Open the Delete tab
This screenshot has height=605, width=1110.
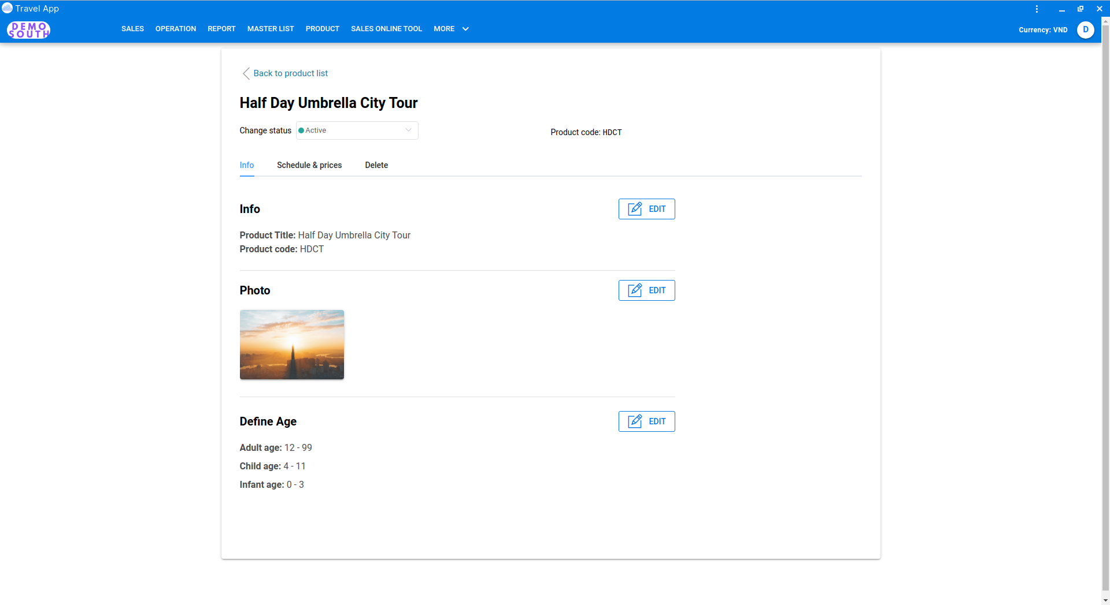tap(376, 165)
